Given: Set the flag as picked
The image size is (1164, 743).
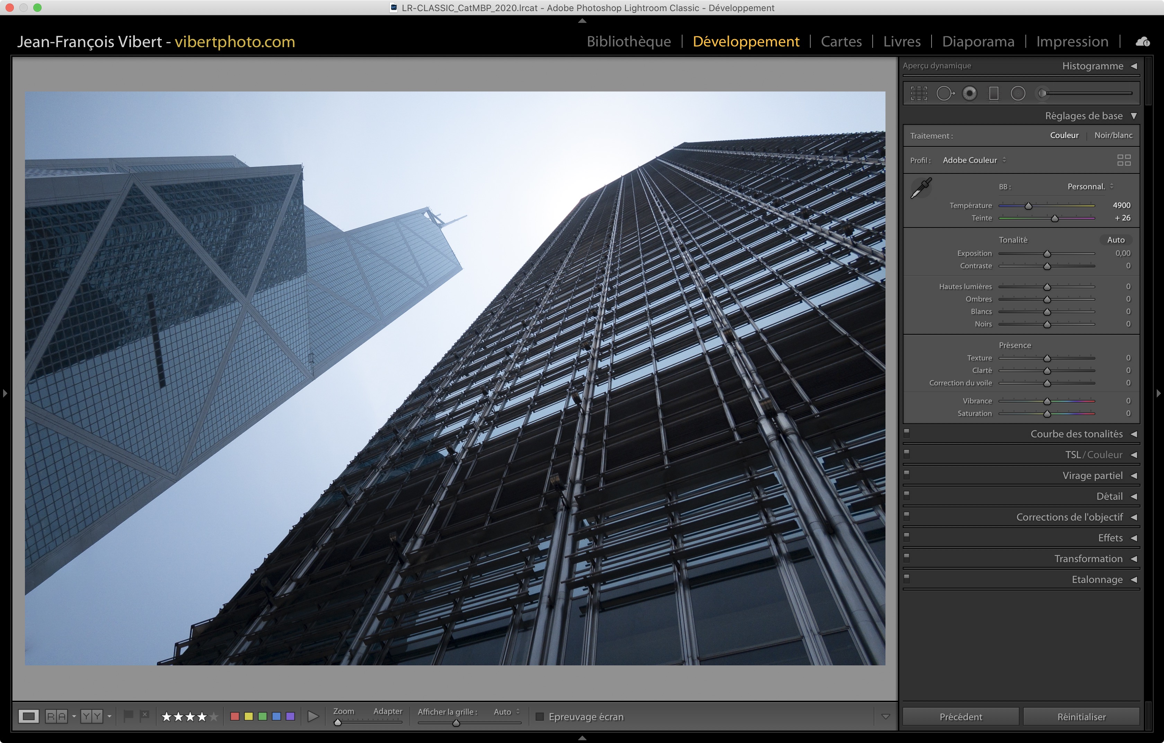Looking at the screenshot, I should (x=128, y=716).
